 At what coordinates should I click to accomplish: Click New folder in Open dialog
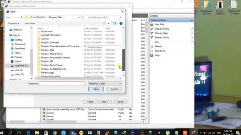click(30, 23)
